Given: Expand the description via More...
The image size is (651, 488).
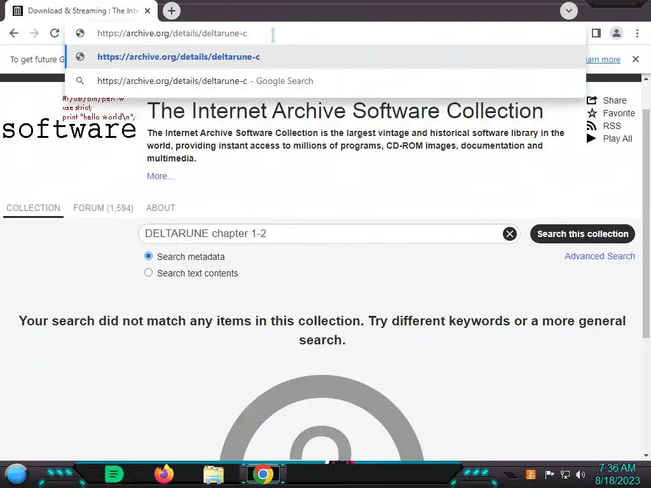Looking at the screenshot, I should [x=161, y=176].
